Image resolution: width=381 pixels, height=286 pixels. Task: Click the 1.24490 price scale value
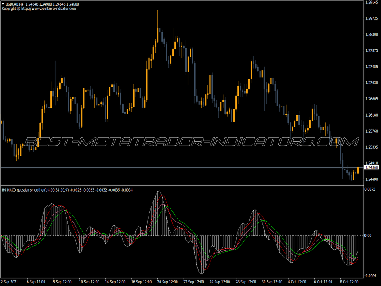click(372, 180)
